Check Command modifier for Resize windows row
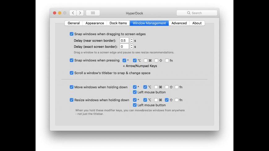This screenshot has width=269, height=151. tap(156, 100)
